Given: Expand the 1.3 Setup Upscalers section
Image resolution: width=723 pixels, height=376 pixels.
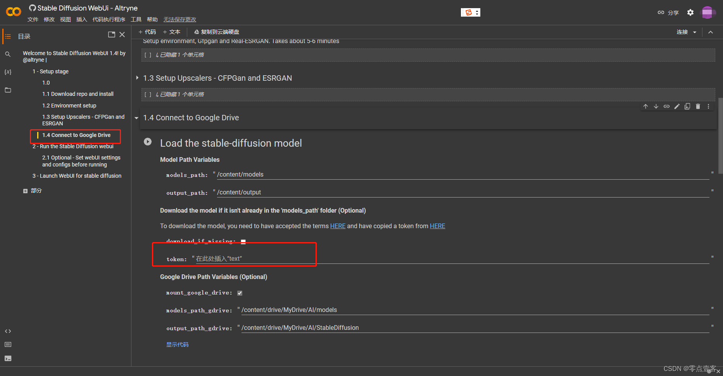Looking at the screenshot, I should [x=137, y=78].
